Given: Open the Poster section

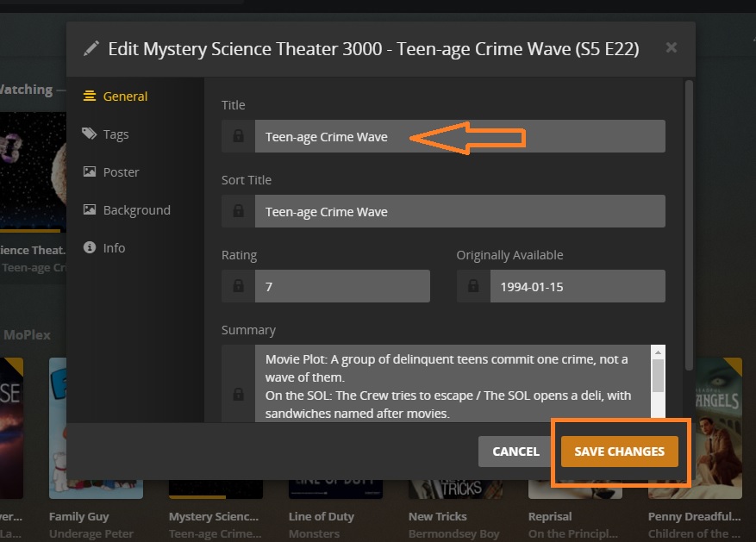Looking at the screenshot, I should [111, 172].
